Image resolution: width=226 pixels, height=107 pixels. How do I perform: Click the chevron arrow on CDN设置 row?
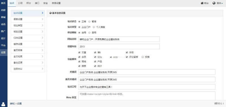(x=43, y=38)
